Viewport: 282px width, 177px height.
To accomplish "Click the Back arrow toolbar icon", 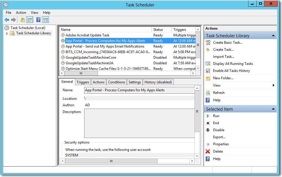I will pyautogui.click(x=7, y=20).
